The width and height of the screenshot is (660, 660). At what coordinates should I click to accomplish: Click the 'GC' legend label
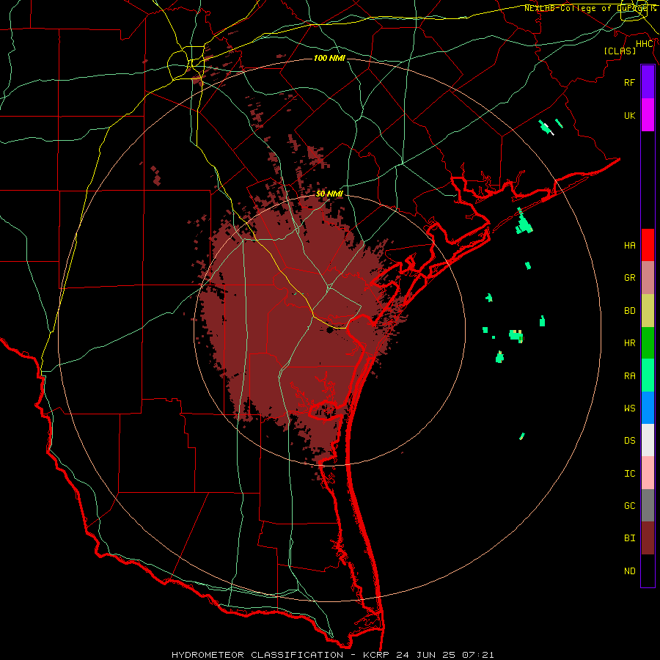pos(629,506)
